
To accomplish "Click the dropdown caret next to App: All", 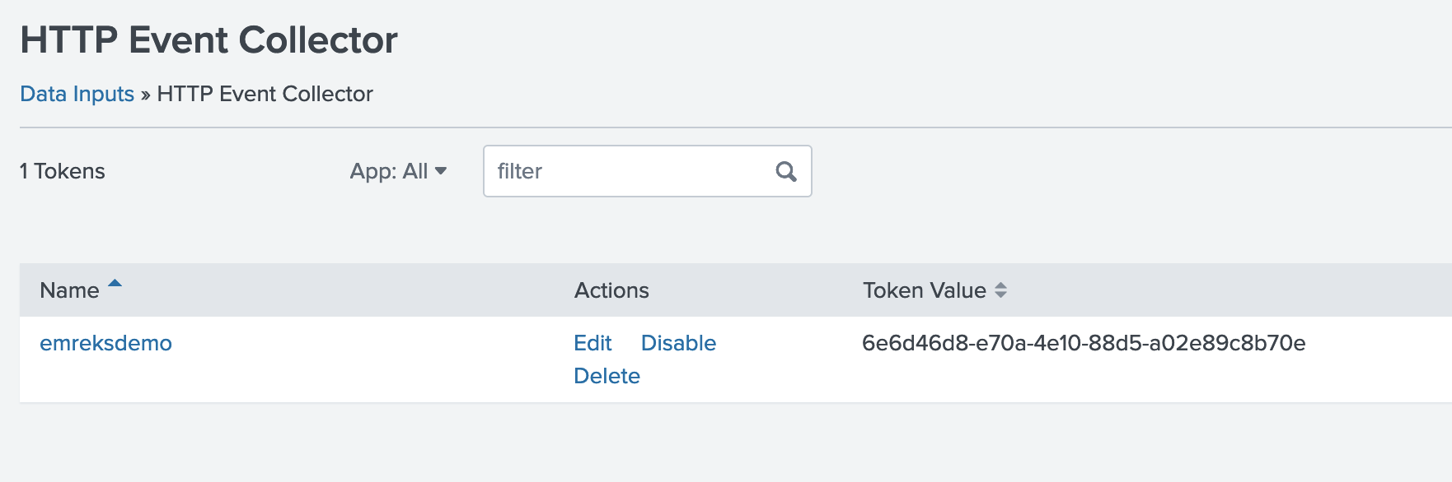I will (x=442, y=171).
